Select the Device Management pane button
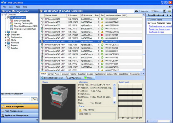Image resolution: width=173 pixels, height=123 pixels. pos(20,107)
